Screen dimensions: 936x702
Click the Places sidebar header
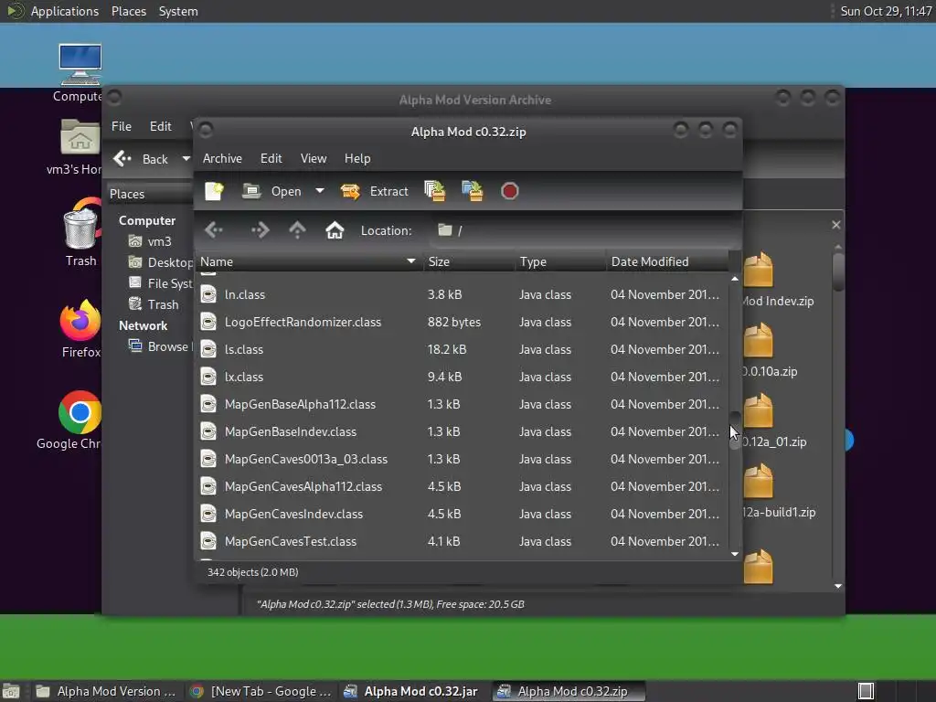tap(127, 194)
